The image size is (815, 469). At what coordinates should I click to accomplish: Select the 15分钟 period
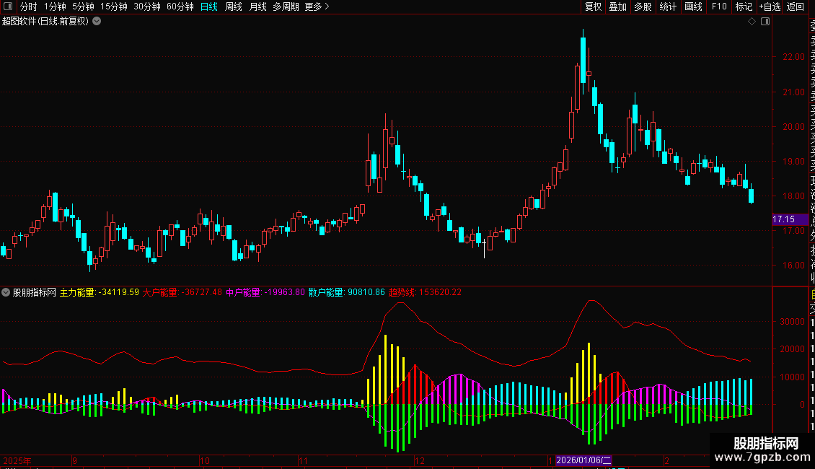[x=114, y=6]
